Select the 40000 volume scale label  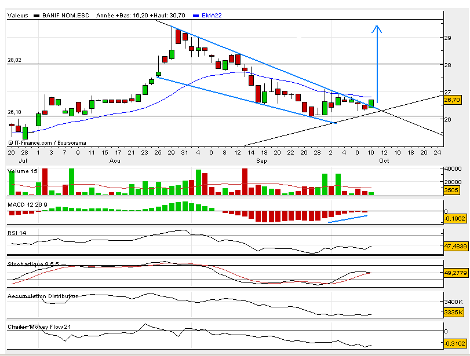coord(453,168)
